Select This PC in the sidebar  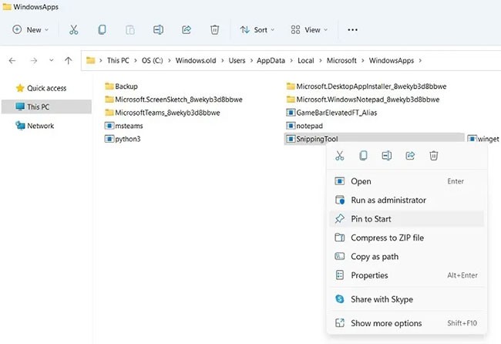tap(39, 106)
